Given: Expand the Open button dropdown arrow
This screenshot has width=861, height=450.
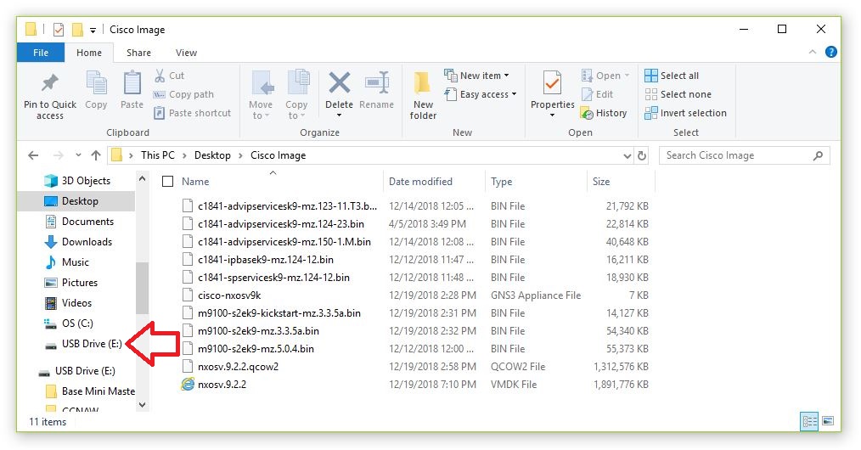Looking at the screenshot, I should [627, 76].
